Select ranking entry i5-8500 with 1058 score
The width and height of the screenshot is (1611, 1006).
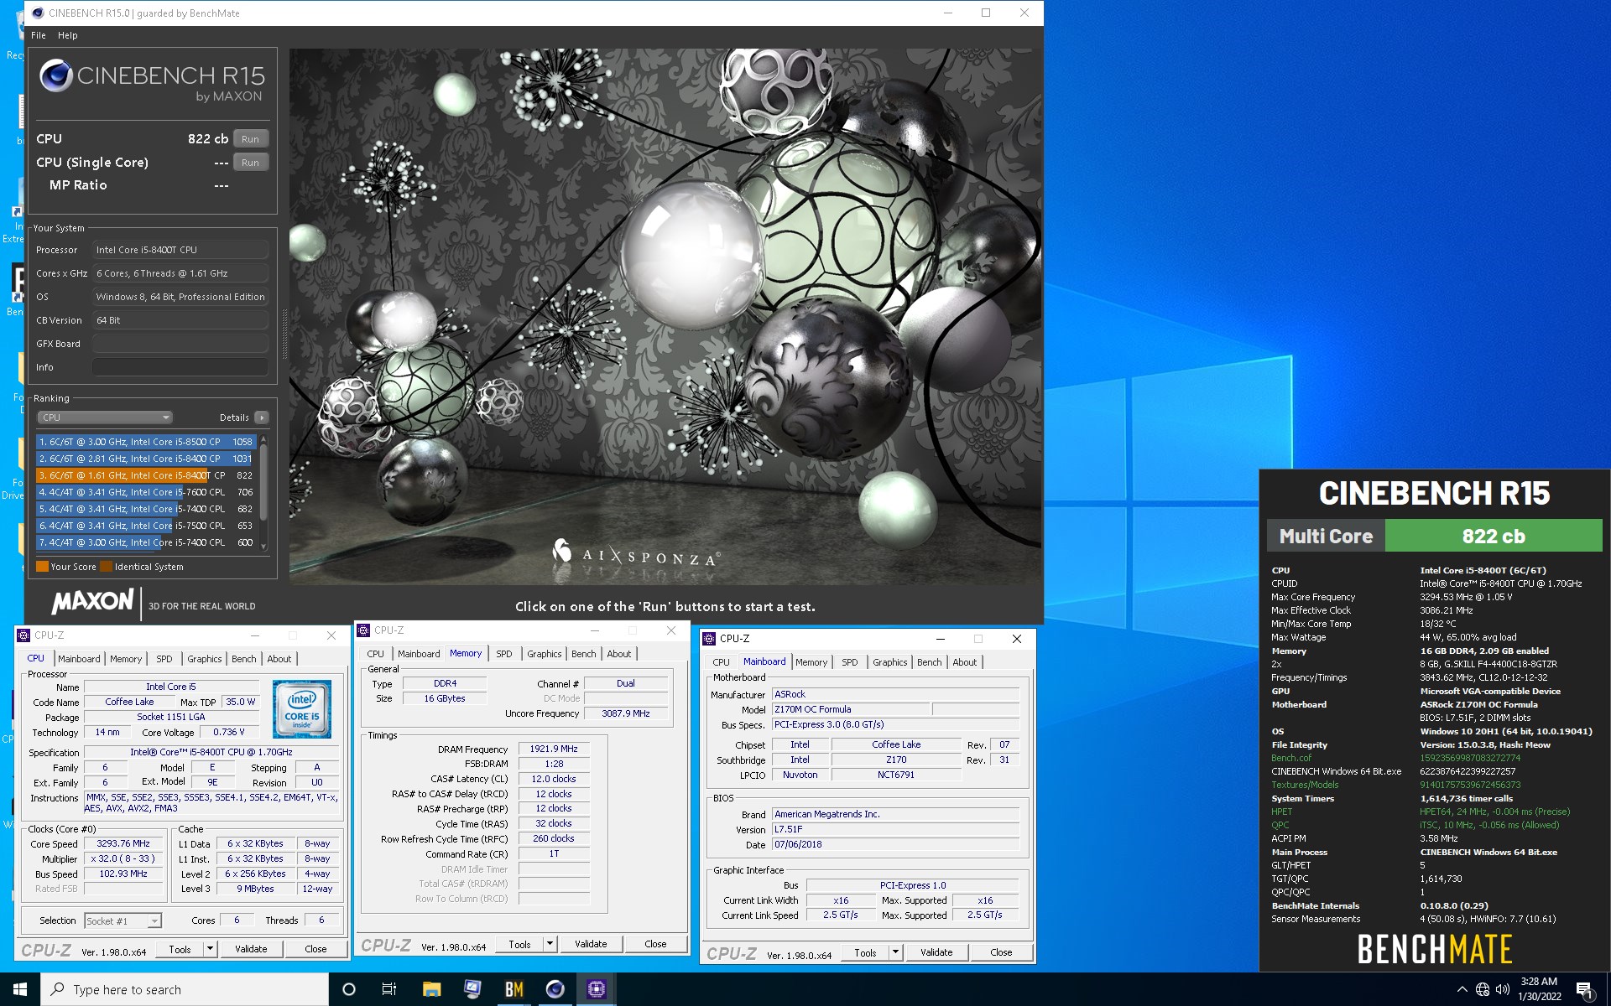point(145,442)
